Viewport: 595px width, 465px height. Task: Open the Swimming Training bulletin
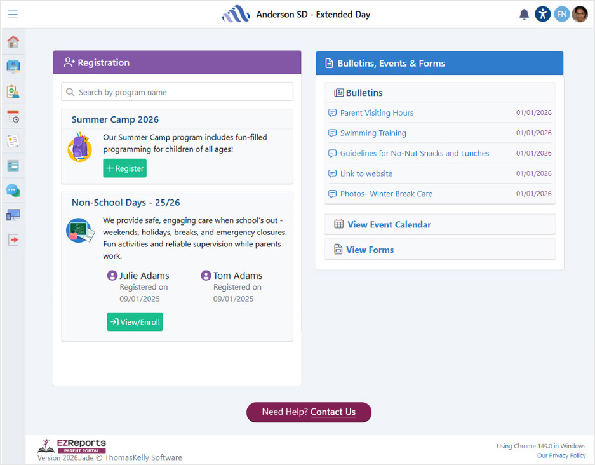point(373,133)
